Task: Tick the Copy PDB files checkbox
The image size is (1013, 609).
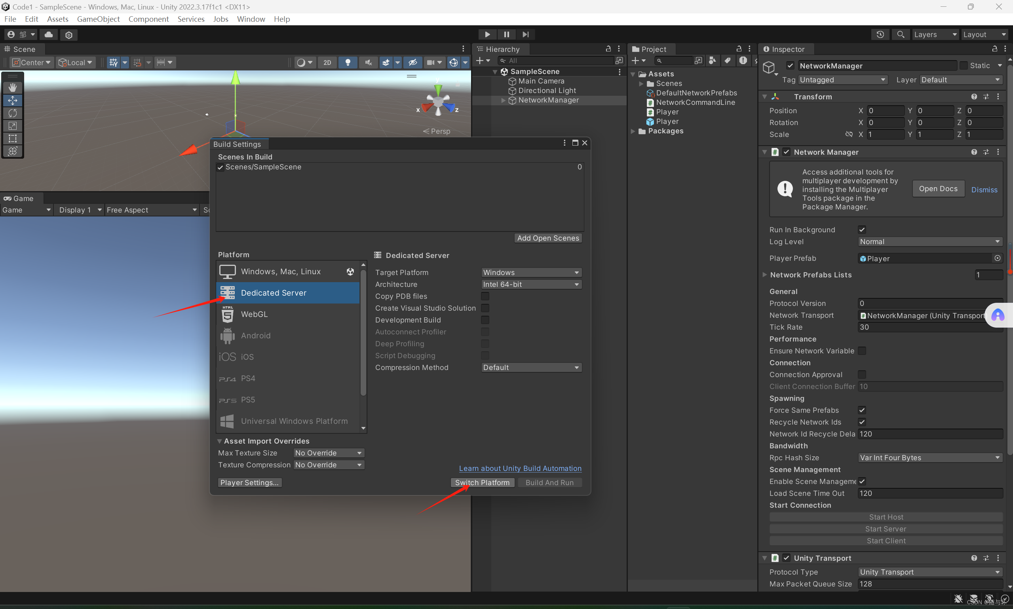Action: tap(485, 296)
